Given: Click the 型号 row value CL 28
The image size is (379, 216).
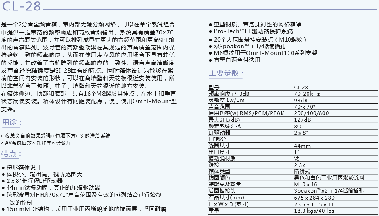Looking at the screenshot, I should coord(301,88).
